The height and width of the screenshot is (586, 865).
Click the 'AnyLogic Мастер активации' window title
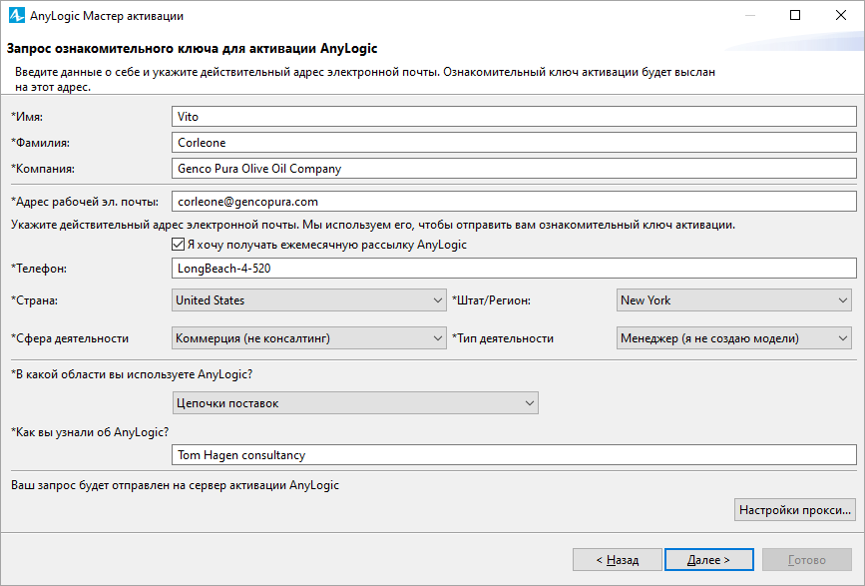coord(107,16)
